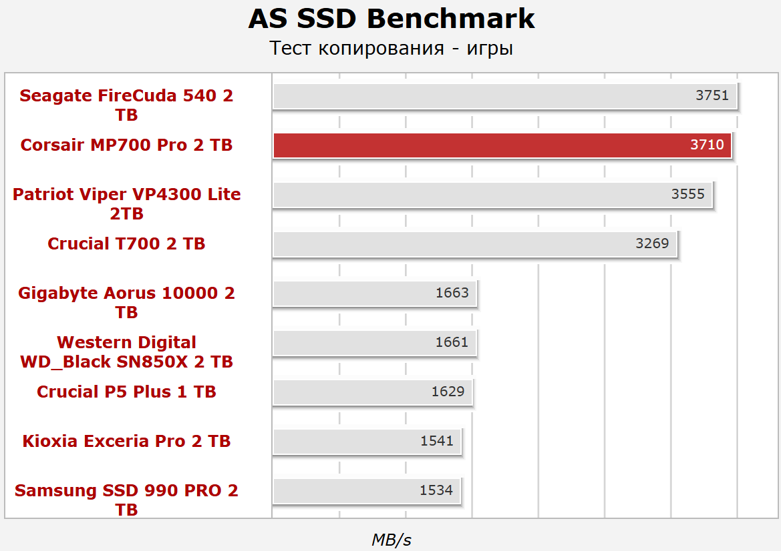Click the Samsung SSD 990 PRO 2 TB label
The image size is (781, 551).
coord(126,500)
